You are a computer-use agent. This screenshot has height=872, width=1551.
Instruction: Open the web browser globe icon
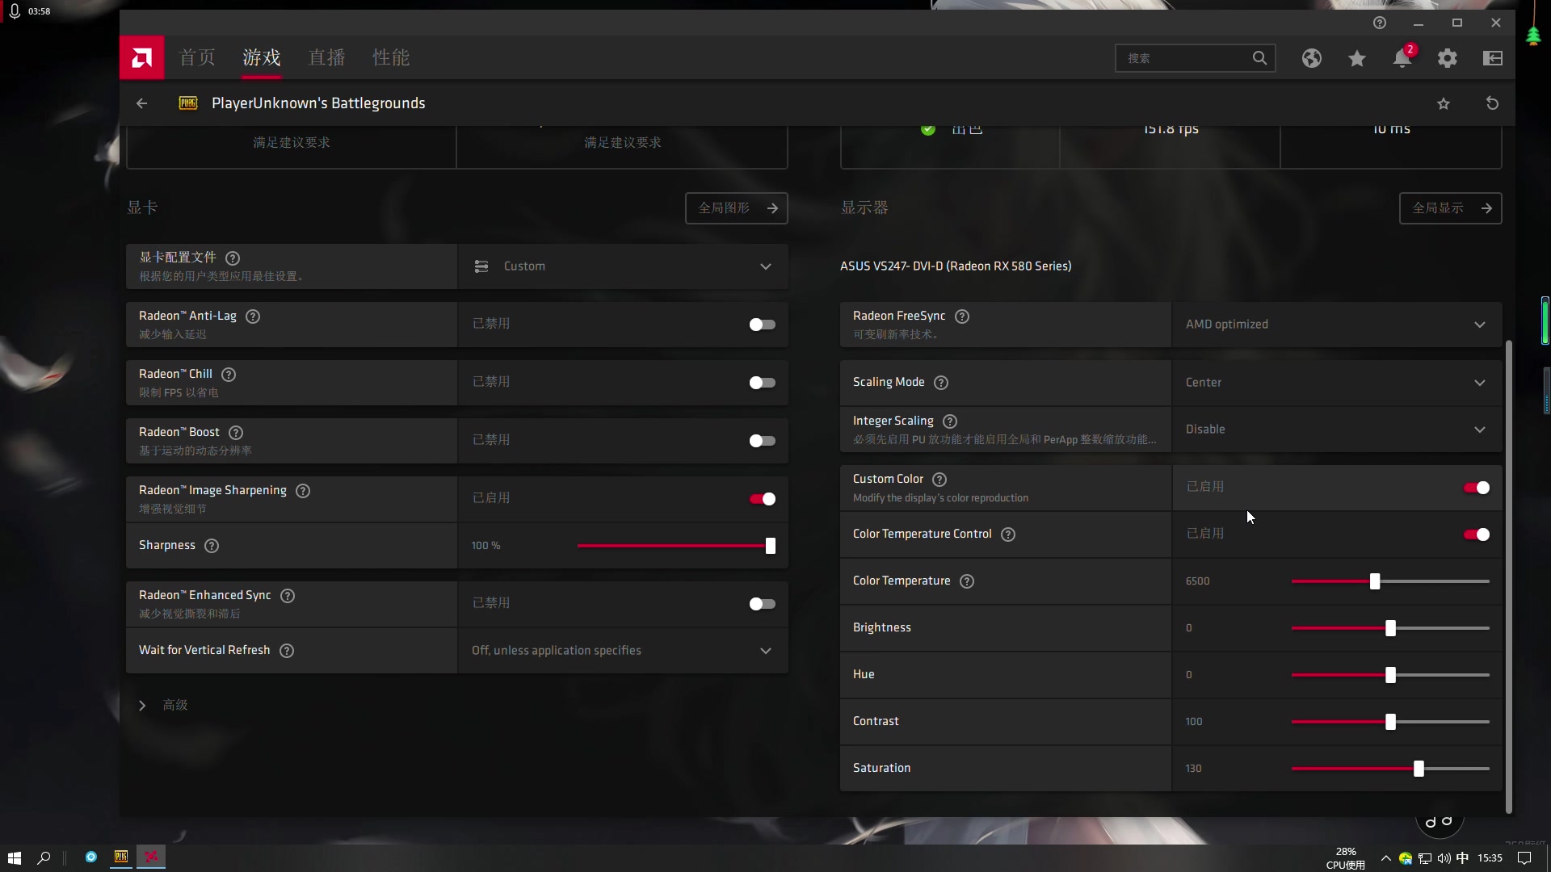1311,58
